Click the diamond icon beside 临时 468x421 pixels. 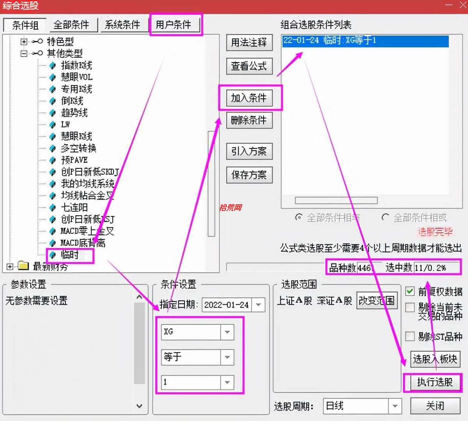[x=53, y=255]
